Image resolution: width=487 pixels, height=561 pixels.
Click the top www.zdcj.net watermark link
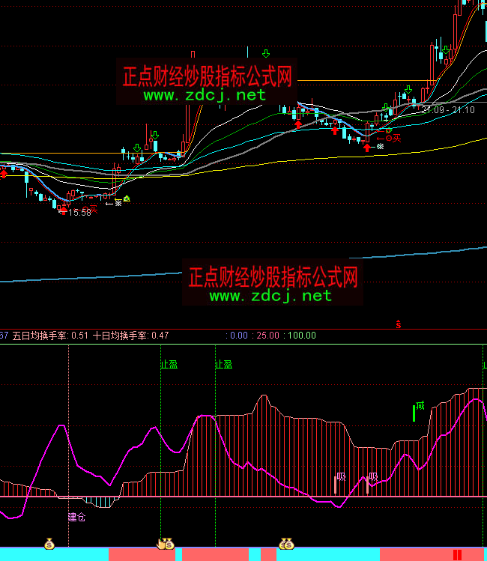coord(205,95)
